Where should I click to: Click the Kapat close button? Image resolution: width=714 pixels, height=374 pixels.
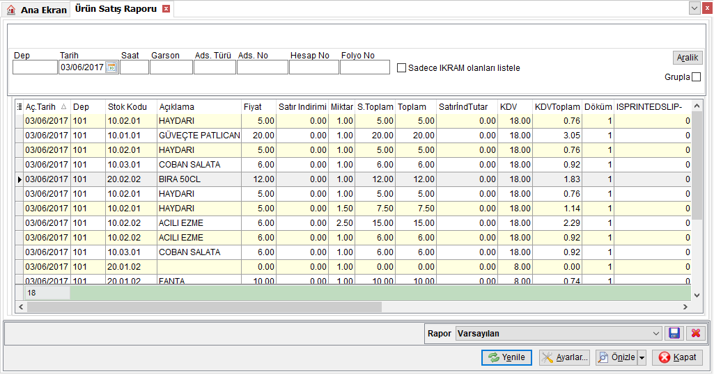[677, 357]
